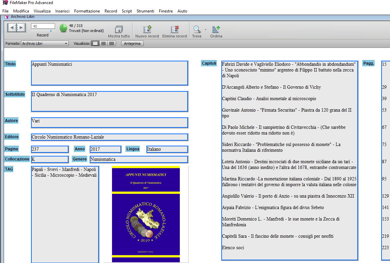The image size is (390, 263).
Task: Open the Formattazione menu
Action: [x=87, y=11]
